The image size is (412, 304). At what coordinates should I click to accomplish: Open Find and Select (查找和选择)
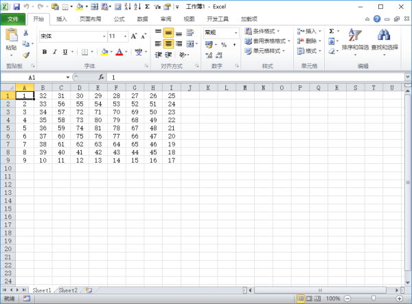(384, 39)
